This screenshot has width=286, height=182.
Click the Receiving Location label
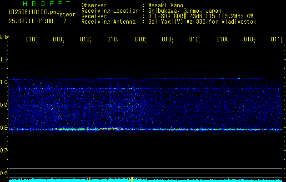click(110, 11)
